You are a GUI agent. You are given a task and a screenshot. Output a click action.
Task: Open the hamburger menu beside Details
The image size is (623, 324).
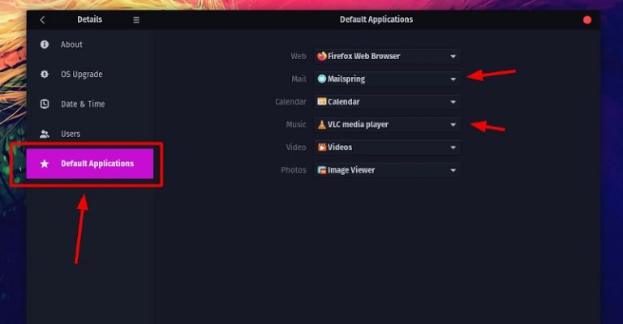(136, 19)
